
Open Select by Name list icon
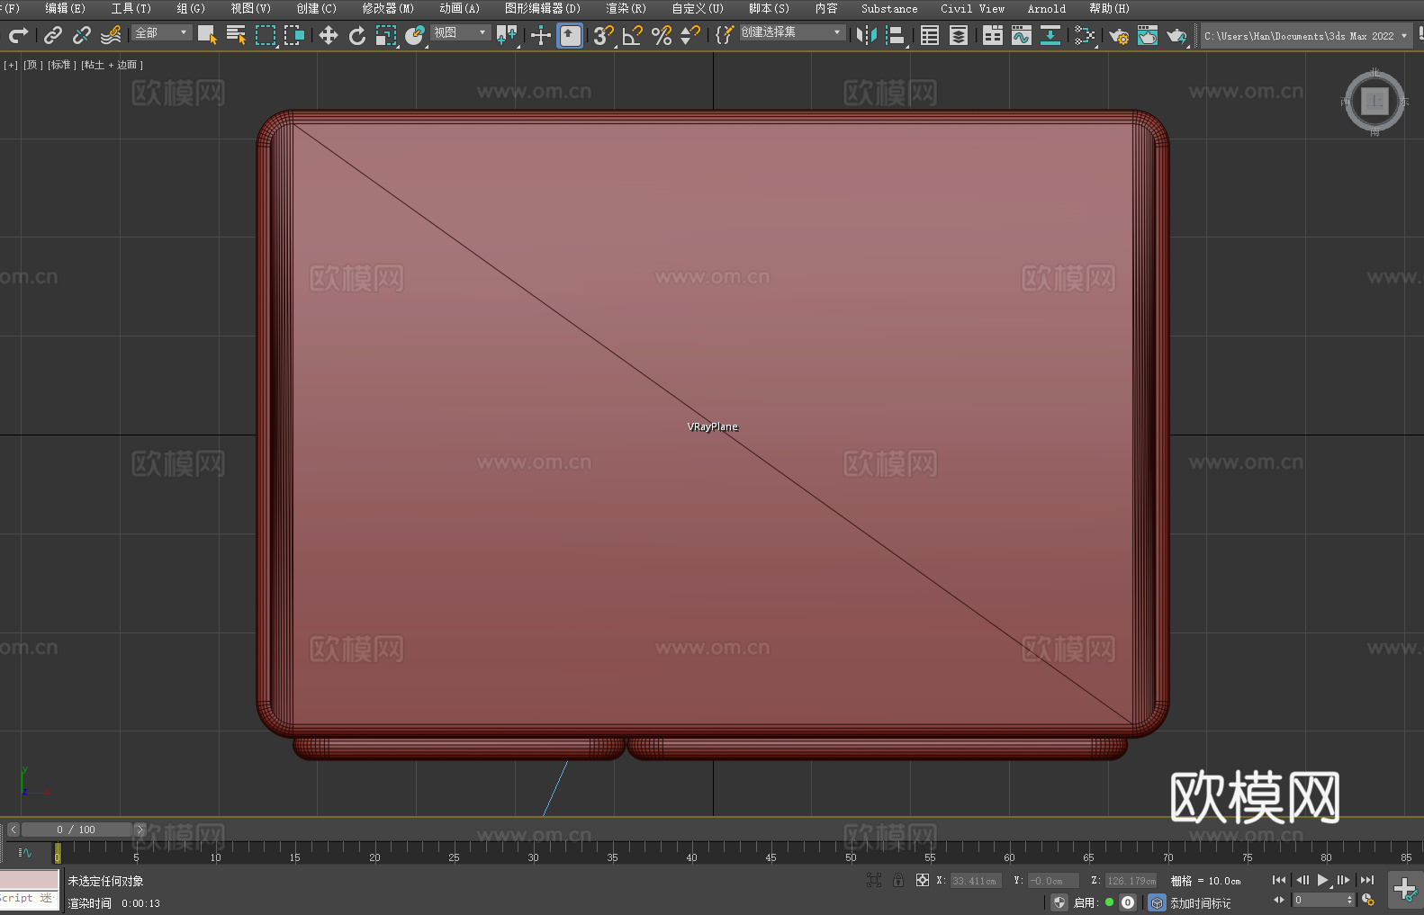click(x=236, y=35)
